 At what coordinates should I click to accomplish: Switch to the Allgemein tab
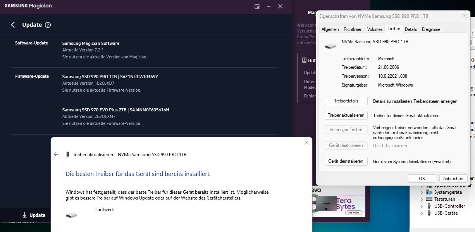click(330, 29)
